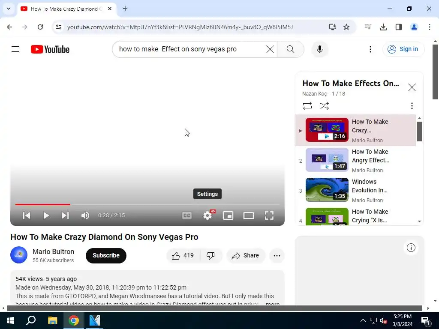
Task: Open Chrome side panel
Action: 398,27
